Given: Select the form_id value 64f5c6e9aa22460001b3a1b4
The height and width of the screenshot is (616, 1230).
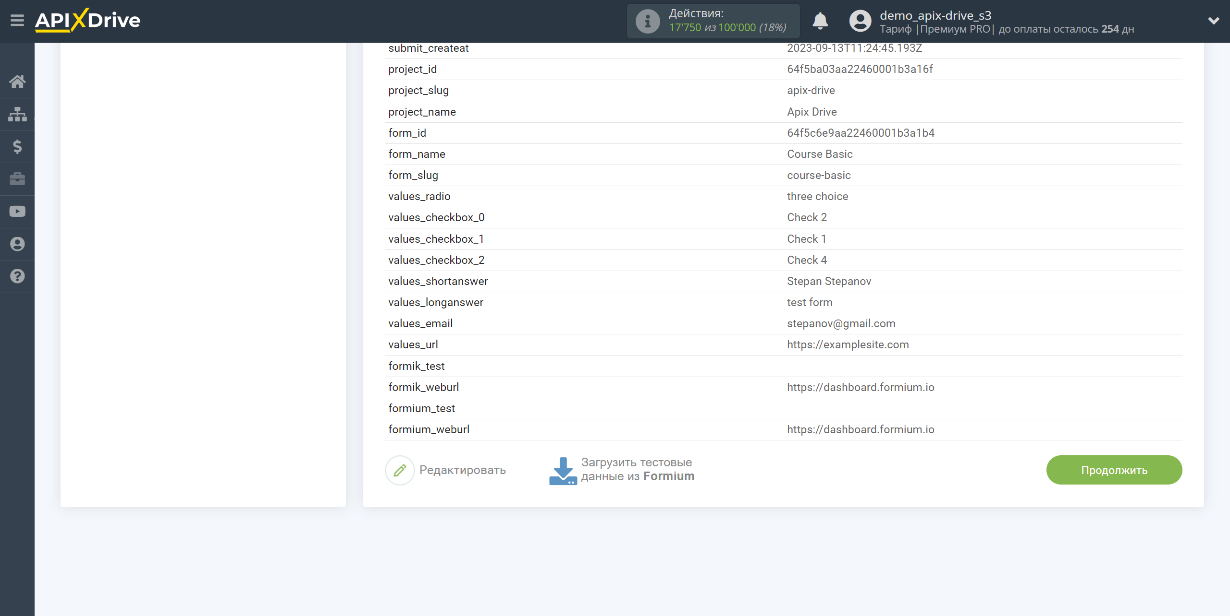Looking at the screenshot, I should click(861, 133).
